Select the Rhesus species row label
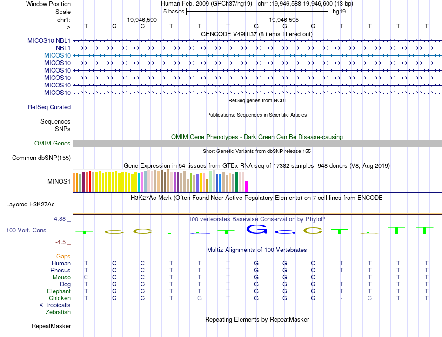 click(x=60, y=270)
